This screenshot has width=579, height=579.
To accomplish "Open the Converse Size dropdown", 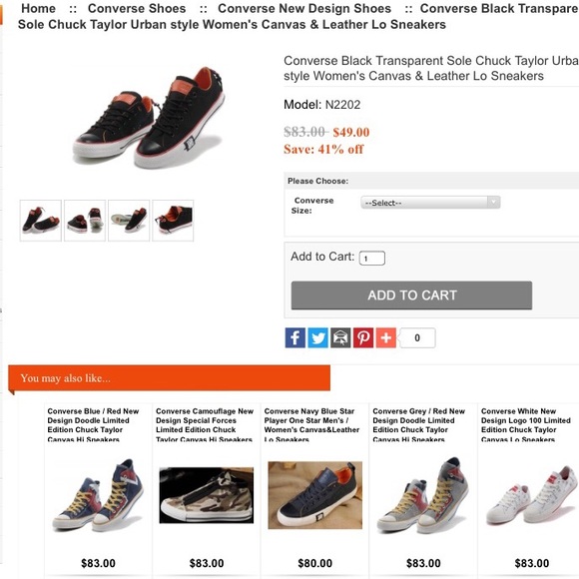I will click(x=430, y=203).
